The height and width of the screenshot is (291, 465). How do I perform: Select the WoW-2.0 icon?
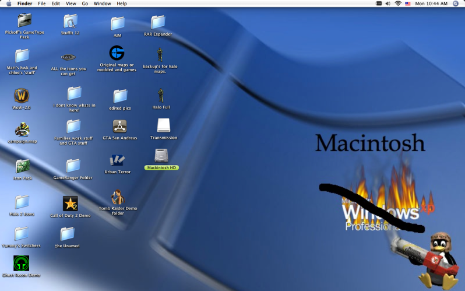coord(22,96)
